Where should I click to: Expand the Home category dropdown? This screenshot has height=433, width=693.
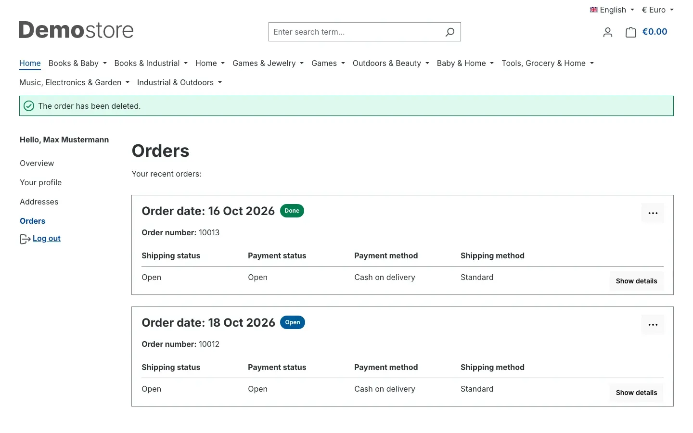pos(210,63)
